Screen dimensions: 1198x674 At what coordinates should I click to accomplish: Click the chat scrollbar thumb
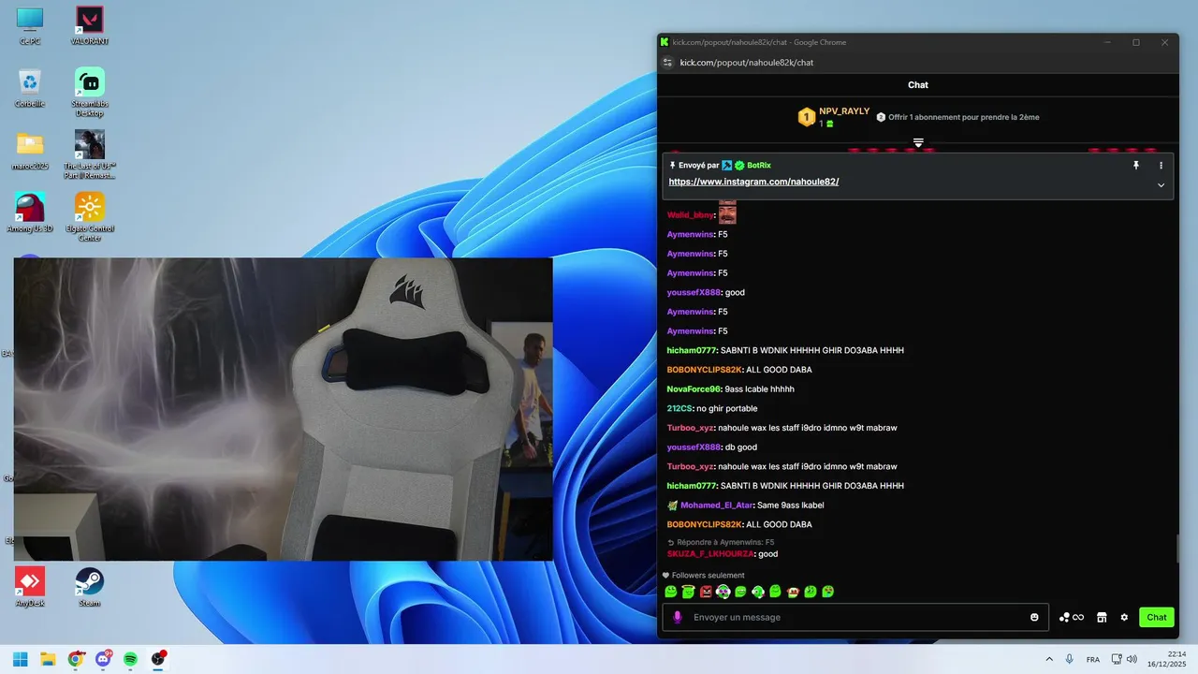pos(1176,549)
